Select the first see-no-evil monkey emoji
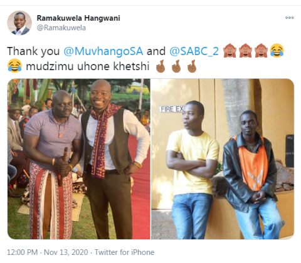 coord(230,51)
